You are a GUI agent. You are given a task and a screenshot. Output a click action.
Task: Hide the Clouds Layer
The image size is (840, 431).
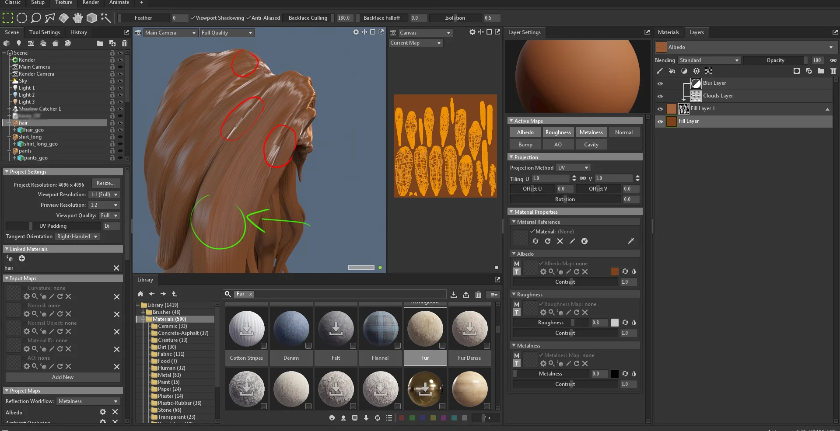(660, 96)
